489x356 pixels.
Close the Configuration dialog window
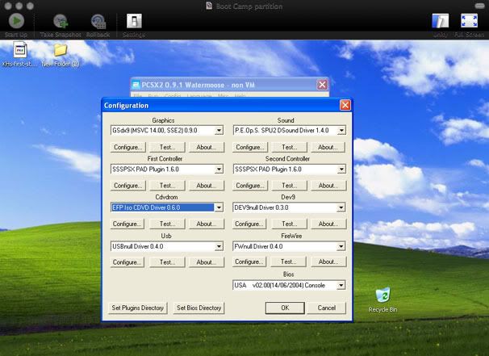pos(345,105)
